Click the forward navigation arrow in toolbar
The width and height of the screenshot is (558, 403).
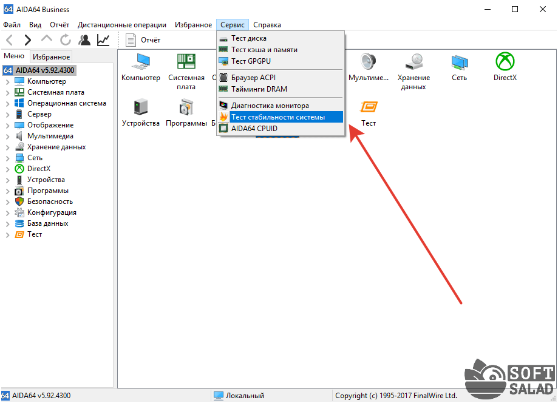click(28, 40)
